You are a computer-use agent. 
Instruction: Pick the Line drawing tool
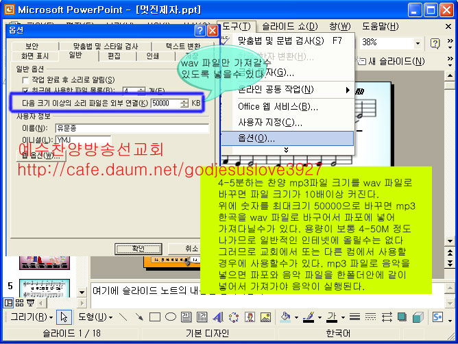tap(123, 317)
